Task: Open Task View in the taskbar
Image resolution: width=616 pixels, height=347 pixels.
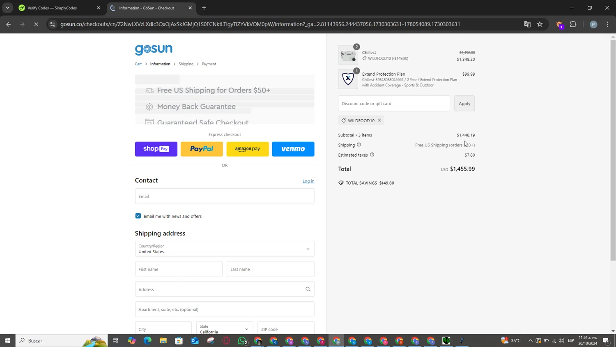Action: tap(115, 340)
